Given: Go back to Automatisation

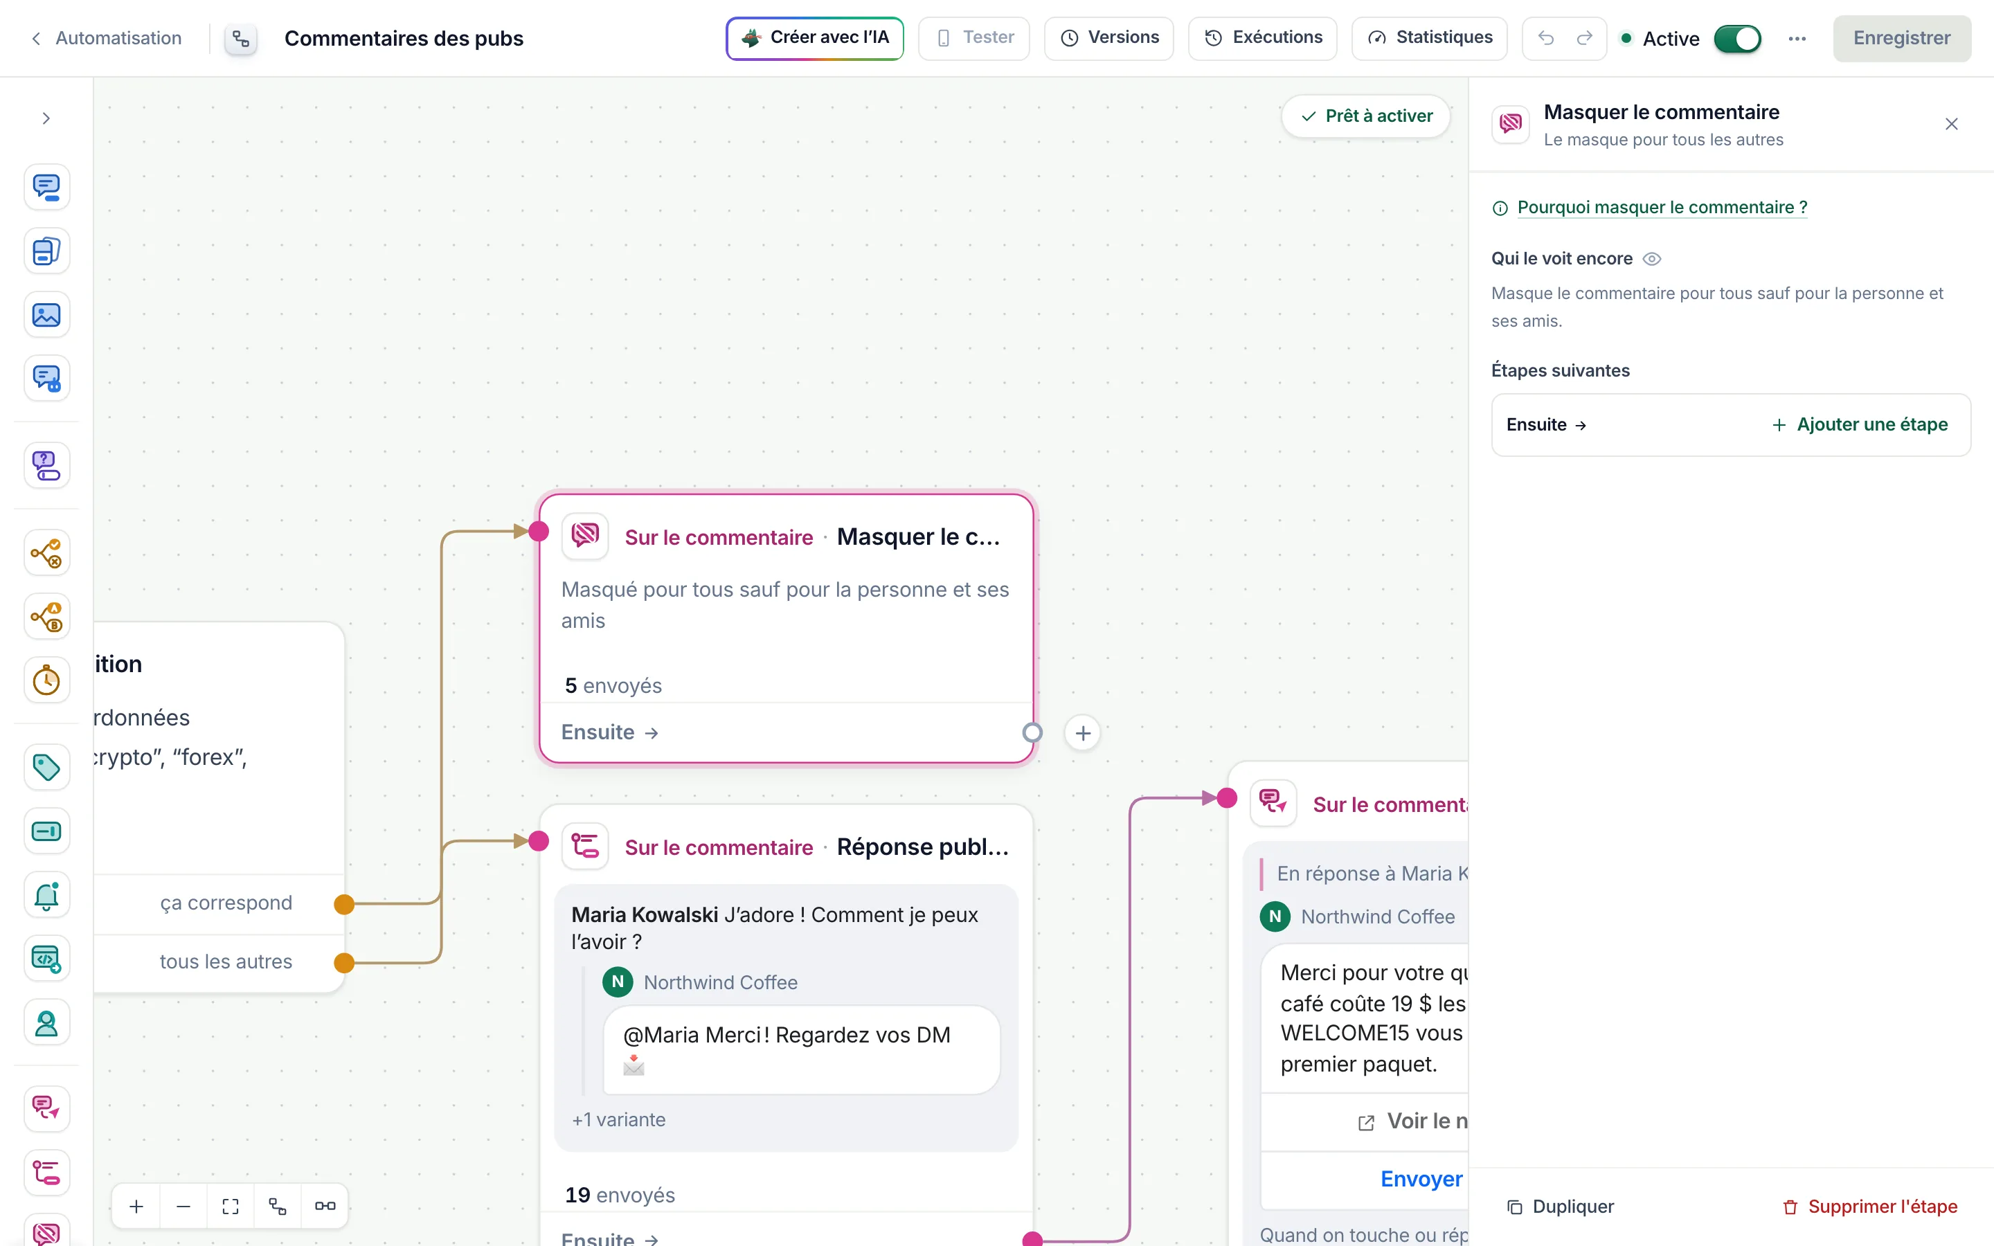Looking at the screenshot, I should click(107, 38).
